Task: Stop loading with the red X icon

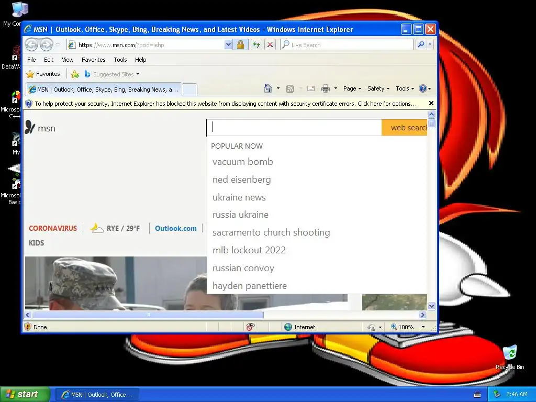Action: click(270, 45)
